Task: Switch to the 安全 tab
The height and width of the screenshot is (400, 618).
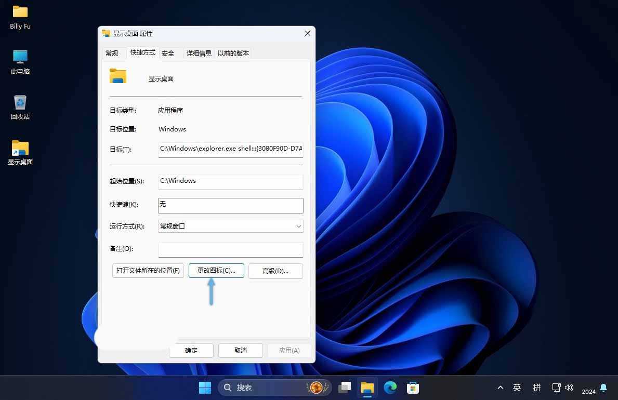Action: pos(168,53)
